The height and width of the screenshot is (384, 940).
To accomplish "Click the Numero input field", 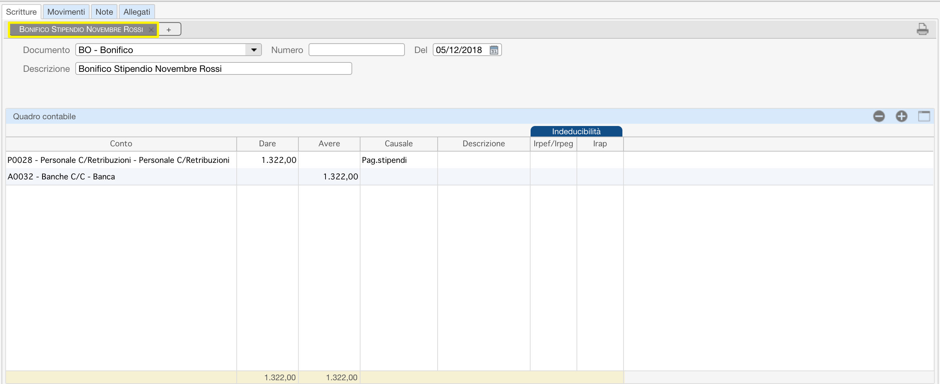I will pos(357,50).
